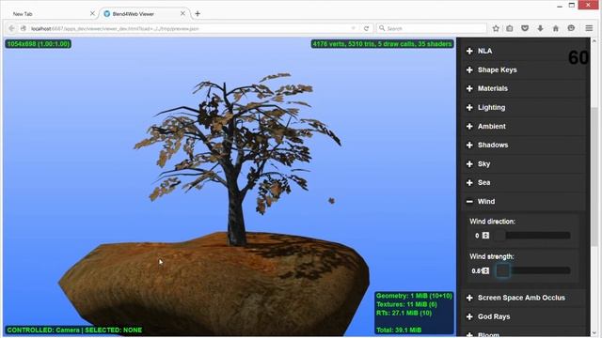
Task: Minimize the browser window
Action: coord(560,6)
